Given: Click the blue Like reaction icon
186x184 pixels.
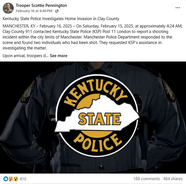Looking at the screenshot, I should 6,179.
